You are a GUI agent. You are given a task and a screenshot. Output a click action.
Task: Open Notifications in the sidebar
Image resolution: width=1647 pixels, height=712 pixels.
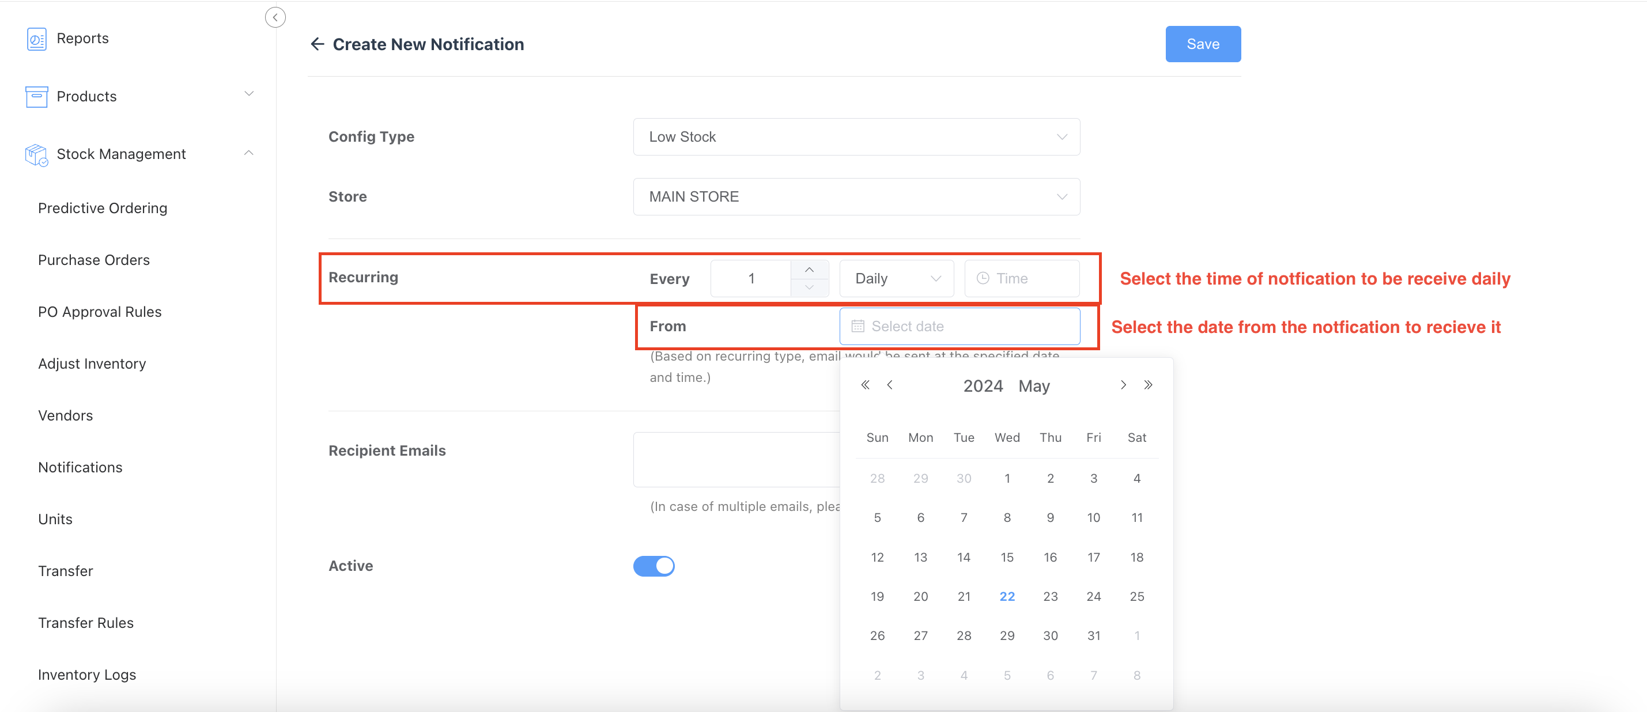[x=80, y=467]
